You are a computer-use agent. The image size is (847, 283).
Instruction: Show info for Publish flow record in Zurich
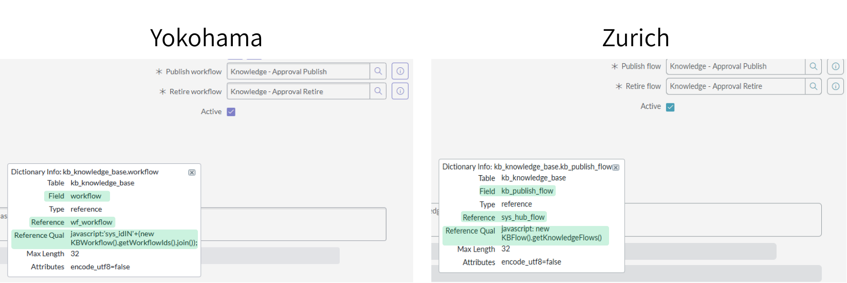coord(836,66)
